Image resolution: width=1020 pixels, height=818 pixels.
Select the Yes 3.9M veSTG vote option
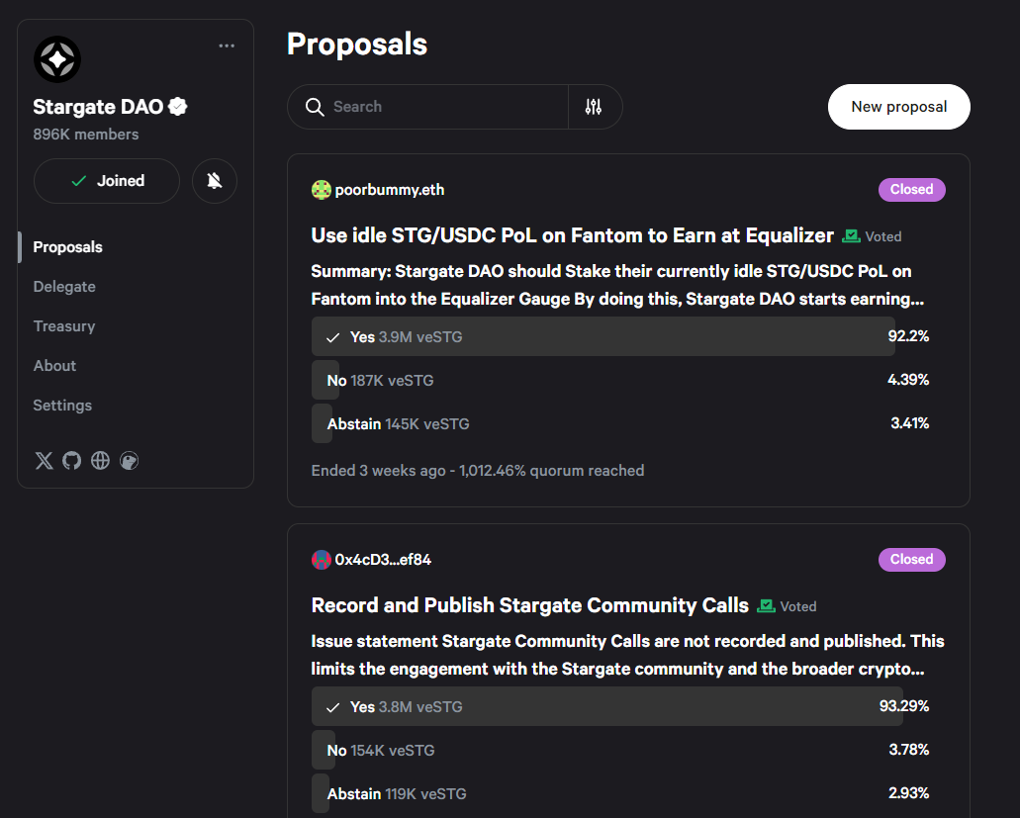pos(603,336)
